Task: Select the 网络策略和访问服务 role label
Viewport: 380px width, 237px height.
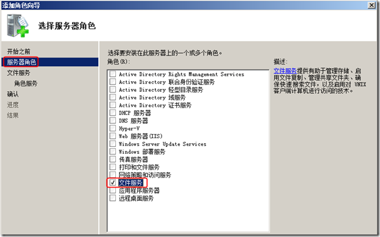Action: (145, 175)
